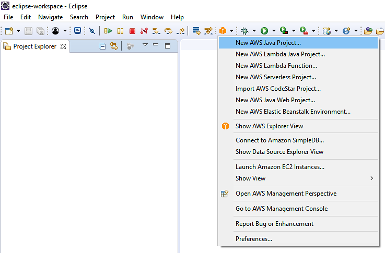
Task: Open a Terminal via the monitor icon
Action: coord(78,31)
